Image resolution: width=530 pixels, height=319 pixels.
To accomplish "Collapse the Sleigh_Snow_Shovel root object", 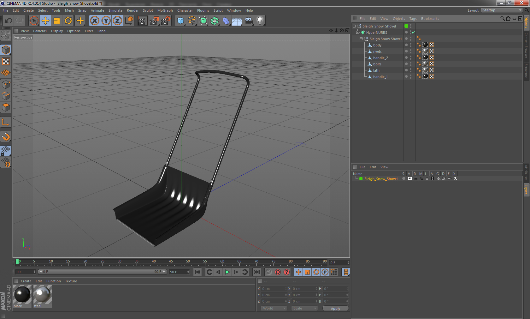I will tap(354, 26).
